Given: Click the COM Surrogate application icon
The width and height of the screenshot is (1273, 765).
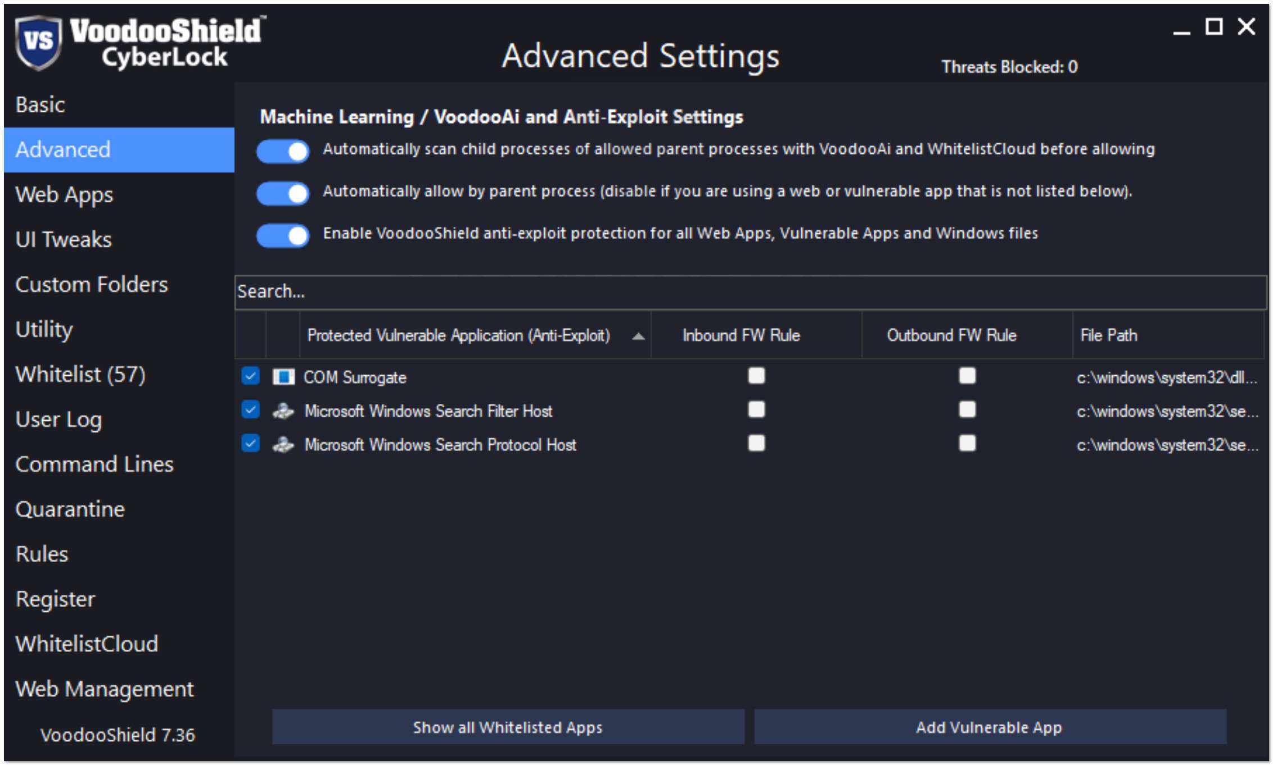Looking at the screenshot, I should 283,377.
